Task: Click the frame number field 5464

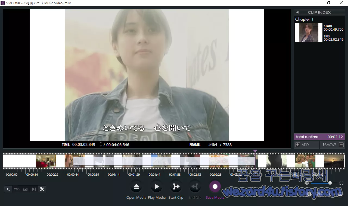Action: 213,144
